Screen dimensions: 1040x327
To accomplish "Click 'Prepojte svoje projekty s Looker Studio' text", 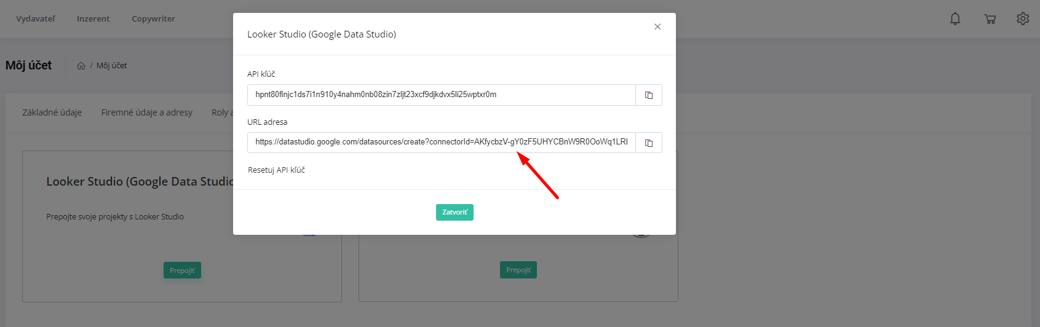I will point(115,217).
